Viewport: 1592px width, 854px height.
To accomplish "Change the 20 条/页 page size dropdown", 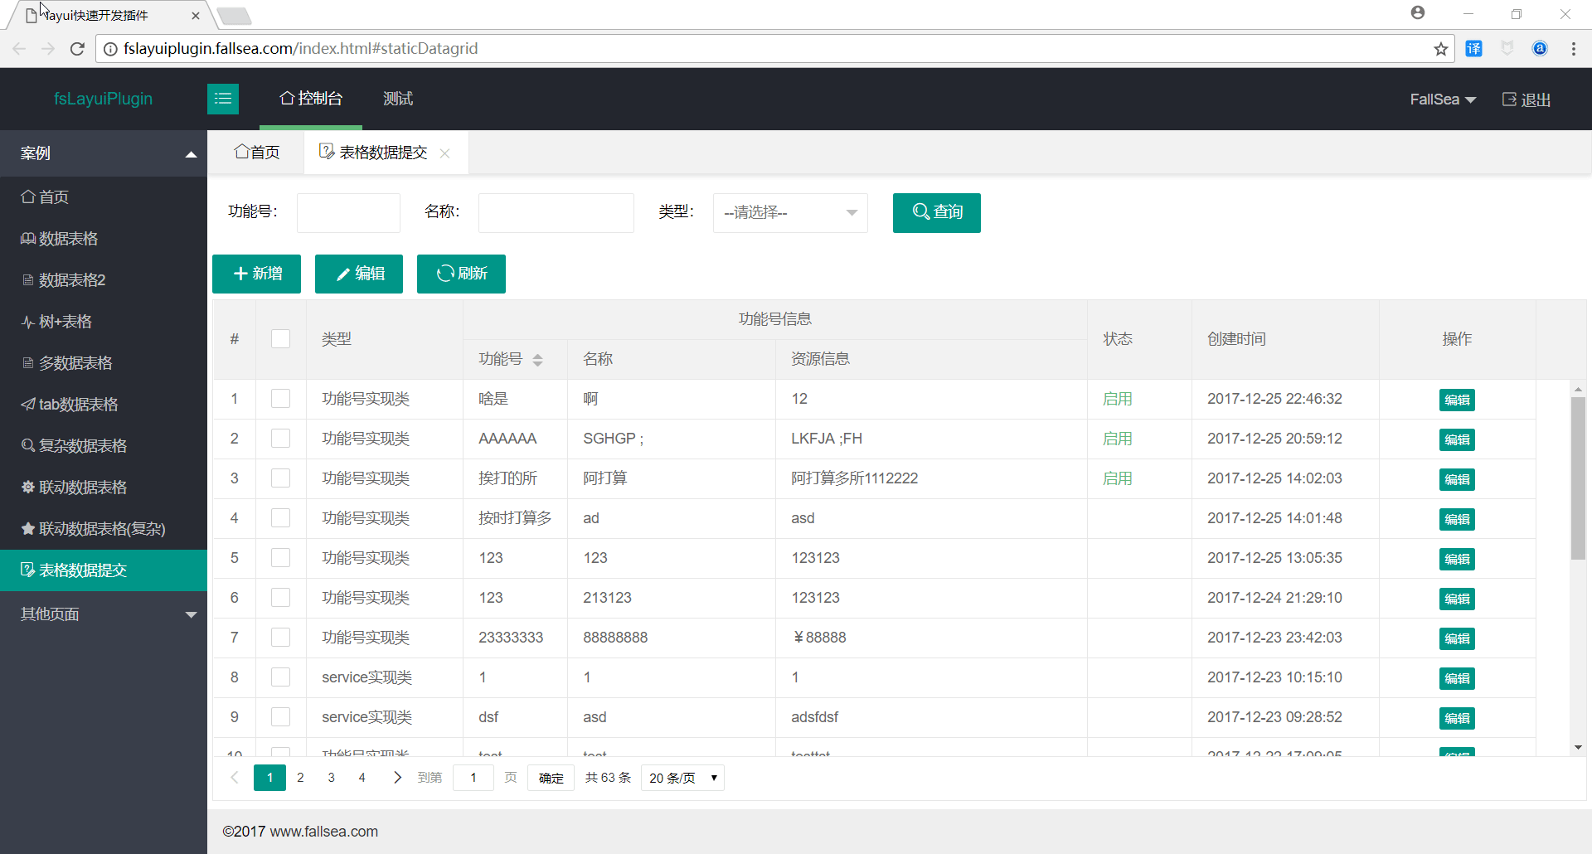I will pos(682,778).
